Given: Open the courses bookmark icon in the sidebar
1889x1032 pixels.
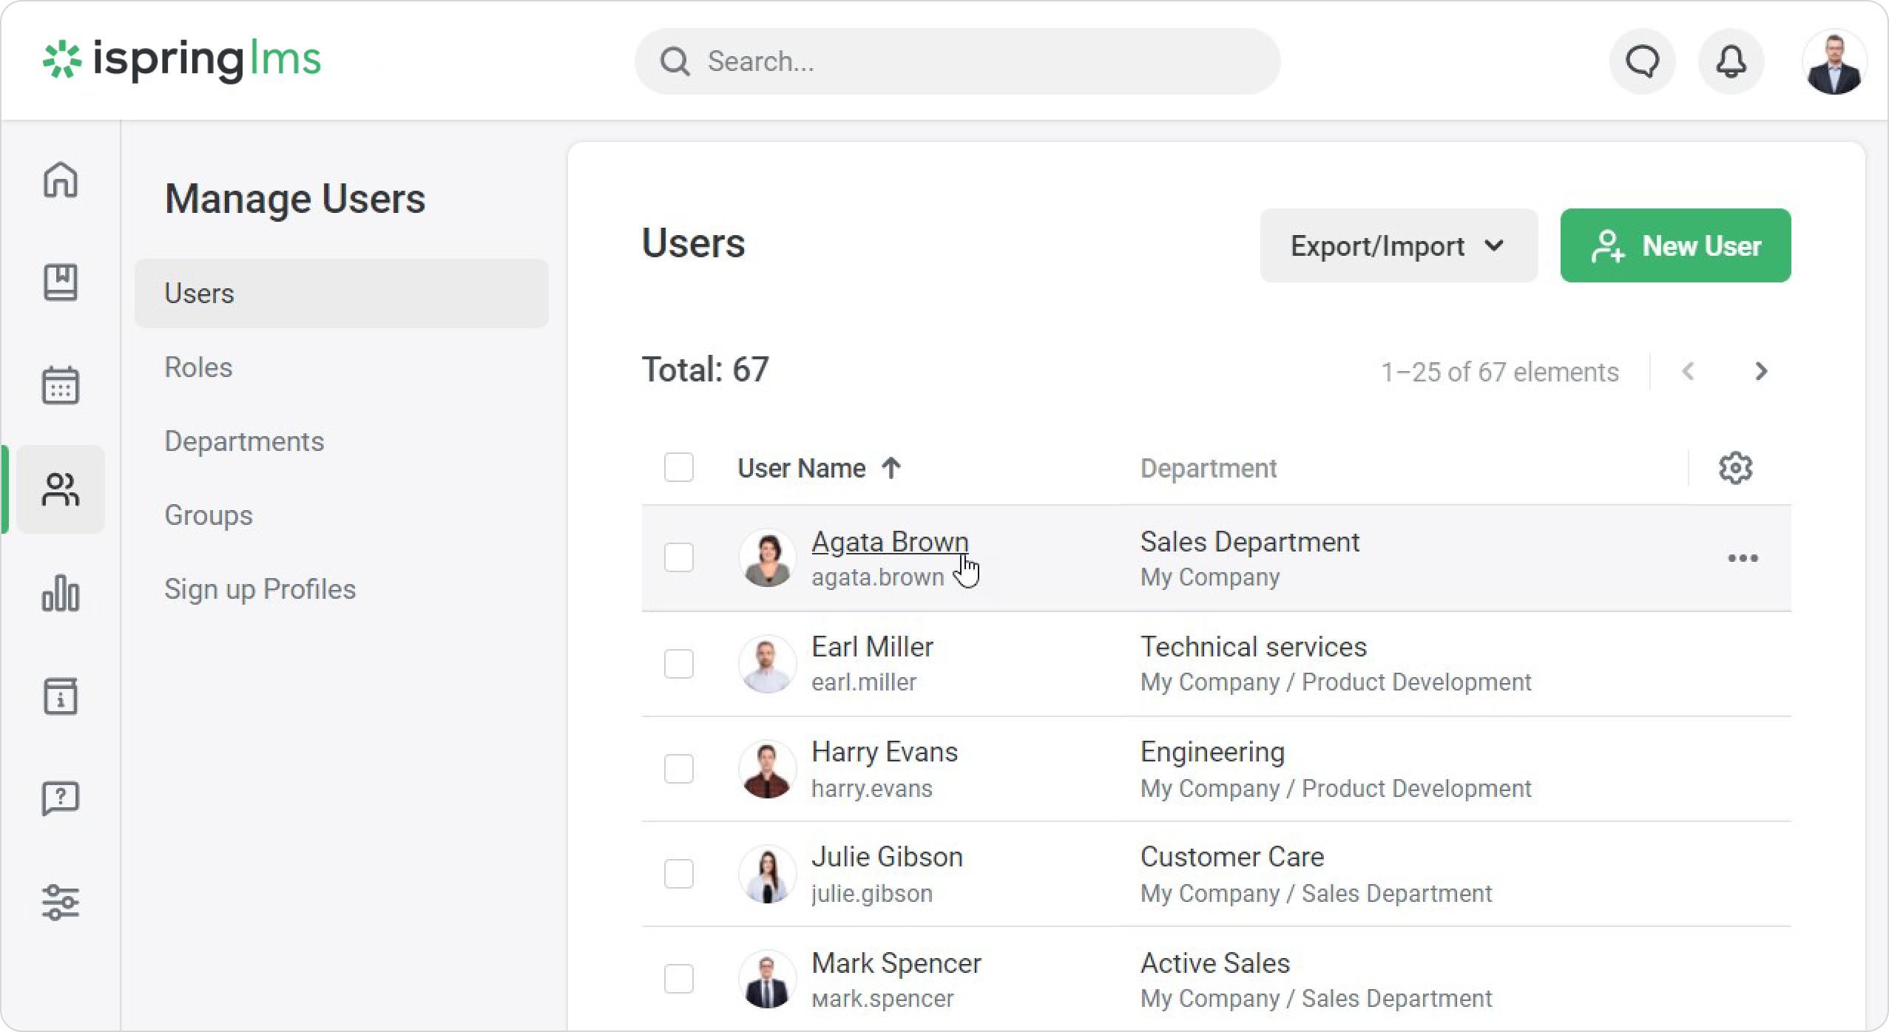Looking at the screenshot, I should pyautogui.click(x=60, y=282).
